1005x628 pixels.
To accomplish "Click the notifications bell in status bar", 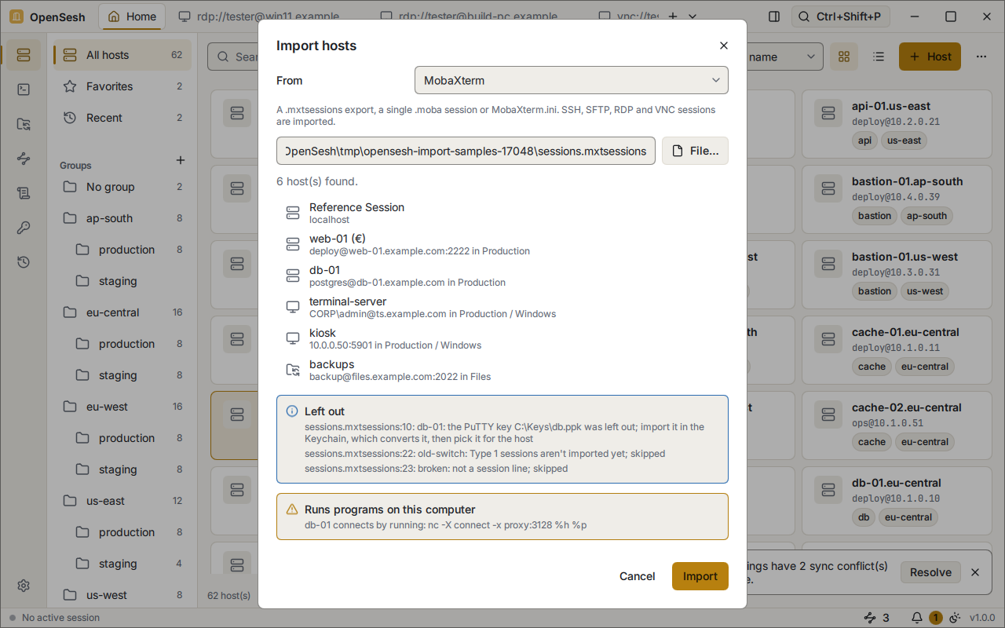I will (x=917, y=618).
